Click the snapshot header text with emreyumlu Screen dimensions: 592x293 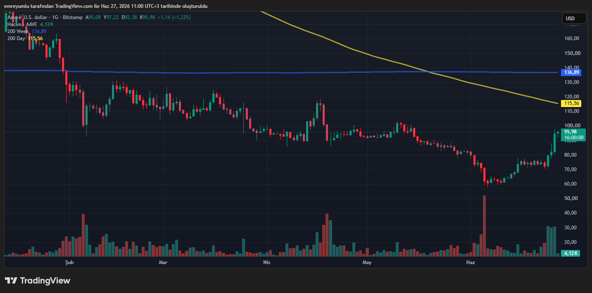(106, 6)
